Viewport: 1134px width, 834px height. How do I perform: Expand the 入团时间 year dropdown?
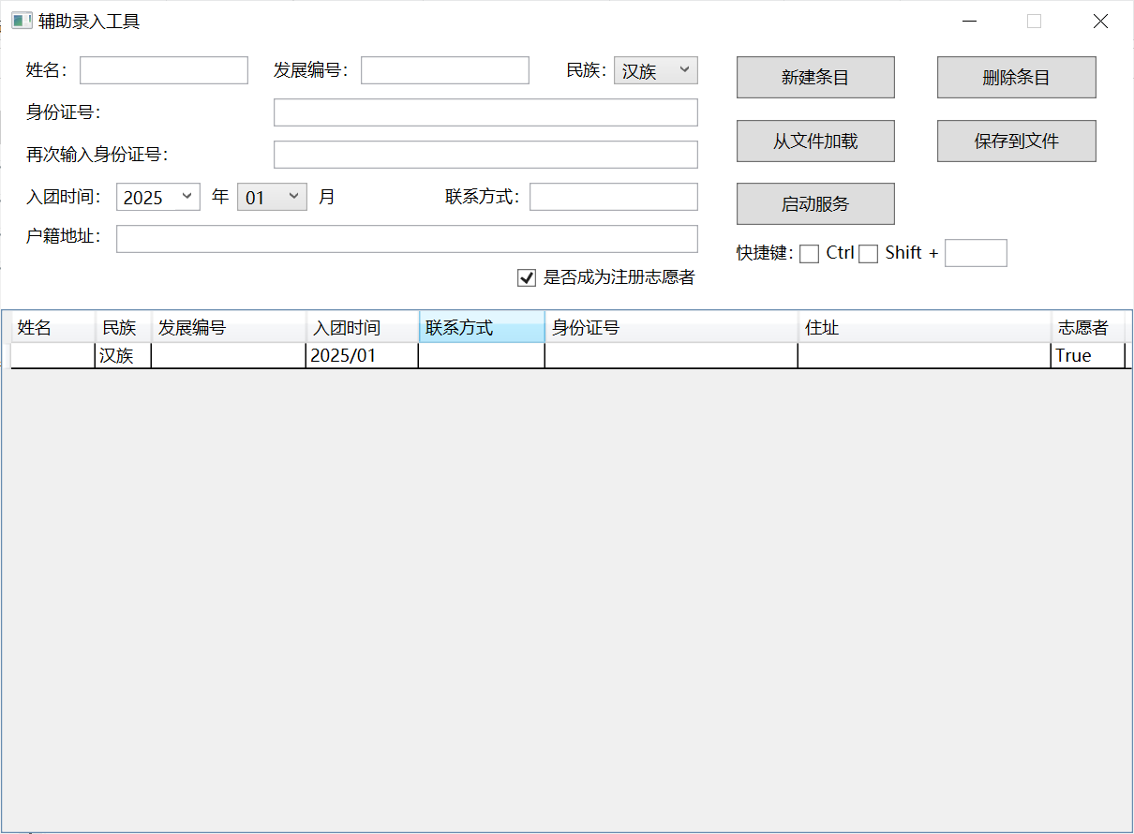pos(157,197)
